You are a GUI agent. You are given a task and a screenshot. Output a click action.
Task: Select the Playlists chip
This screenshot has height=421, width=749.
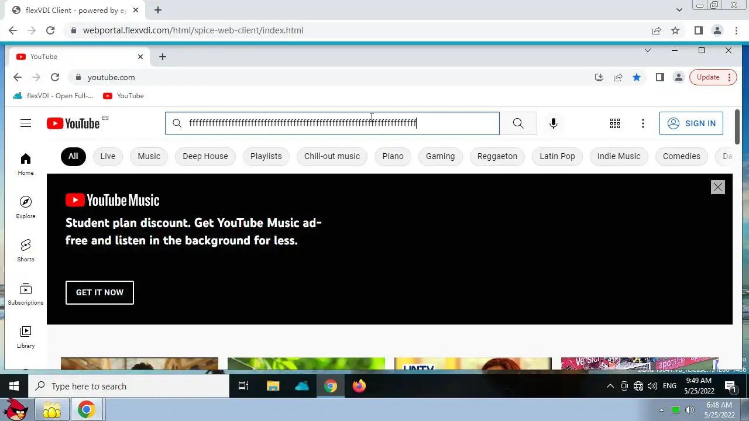[x=266, y=156]
